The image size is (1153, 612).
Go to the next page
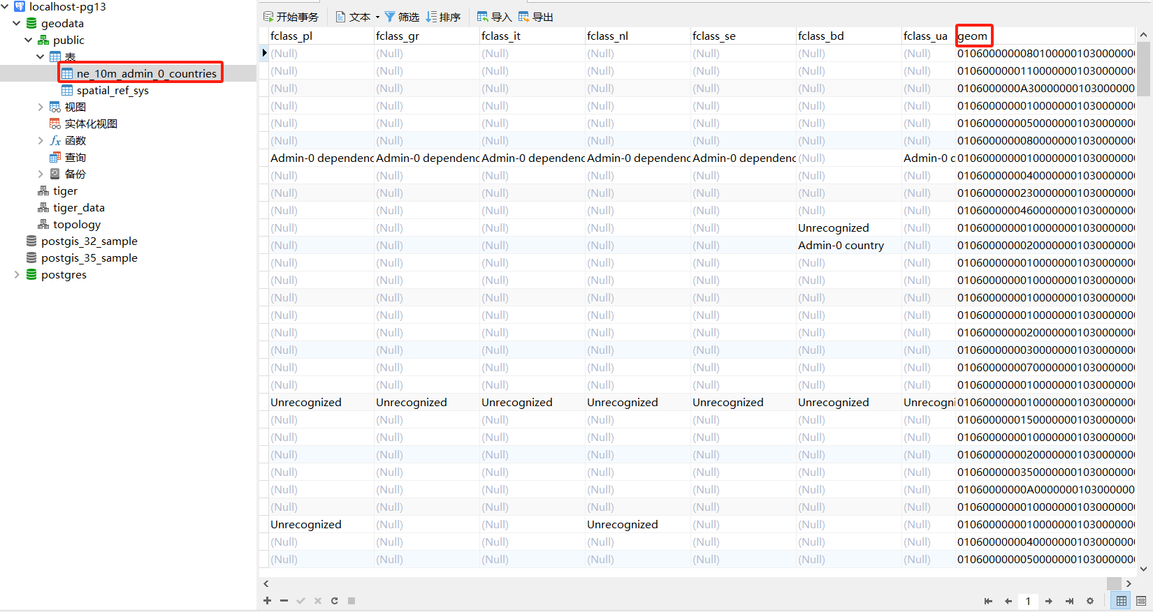(x=1049, y=601)
